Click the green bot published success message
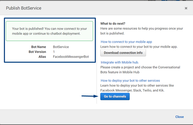Screen dimensions: 193x125 pos(50,31)
